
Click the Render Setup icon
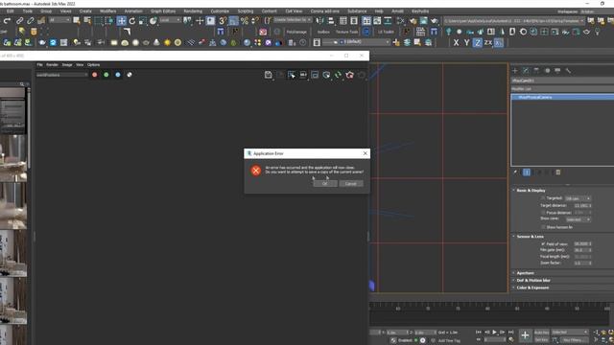click(413, 21)
